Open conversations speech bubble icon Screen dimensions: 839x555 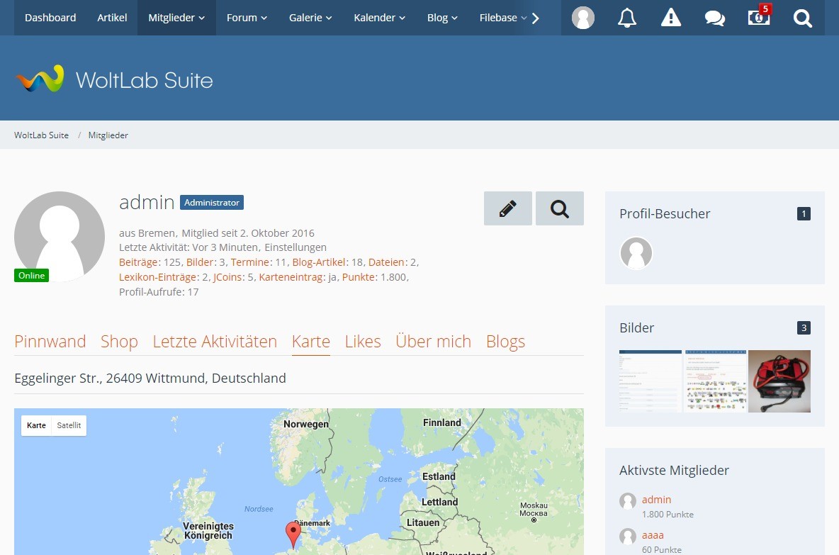tap(714, 18)
